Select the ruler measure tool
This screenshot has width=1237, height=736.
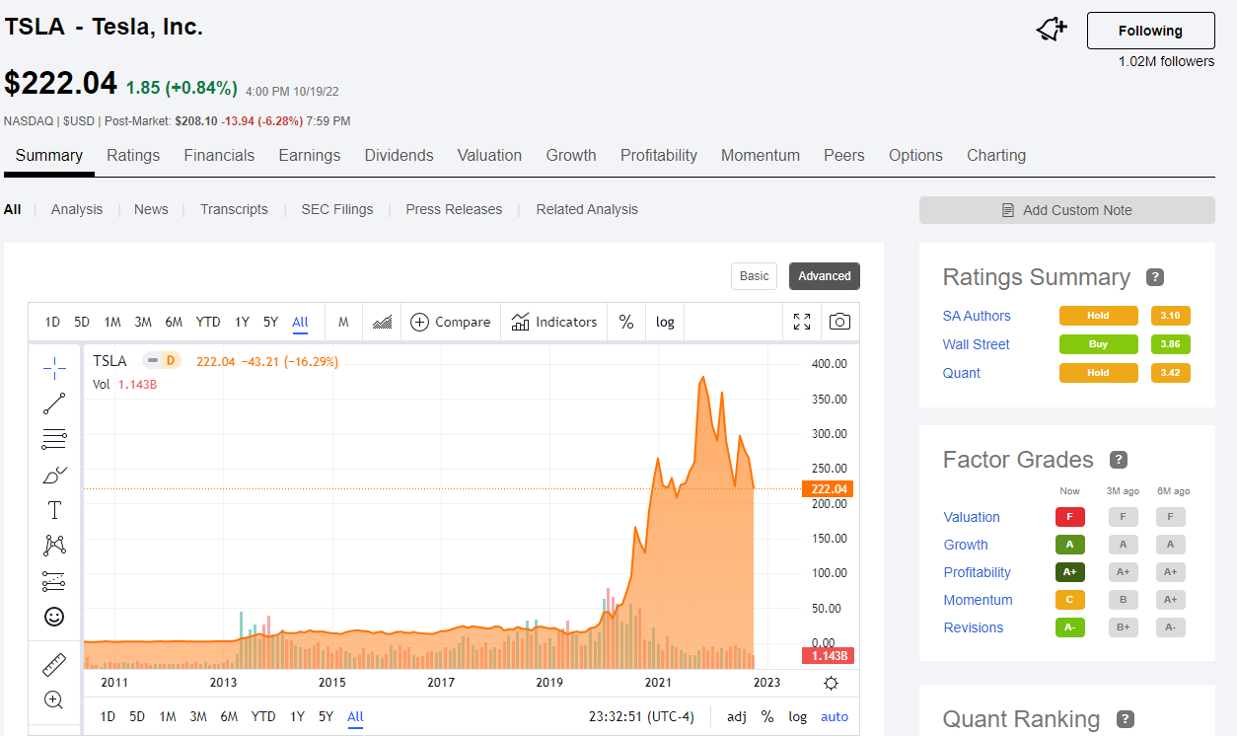coord(54,664)
